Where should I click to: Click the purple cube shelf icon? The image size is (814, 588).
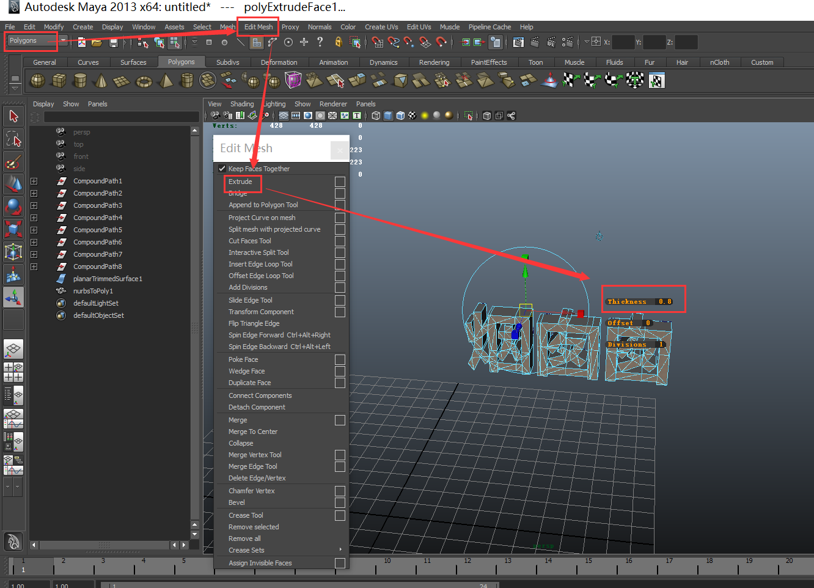tap(293, 80)
